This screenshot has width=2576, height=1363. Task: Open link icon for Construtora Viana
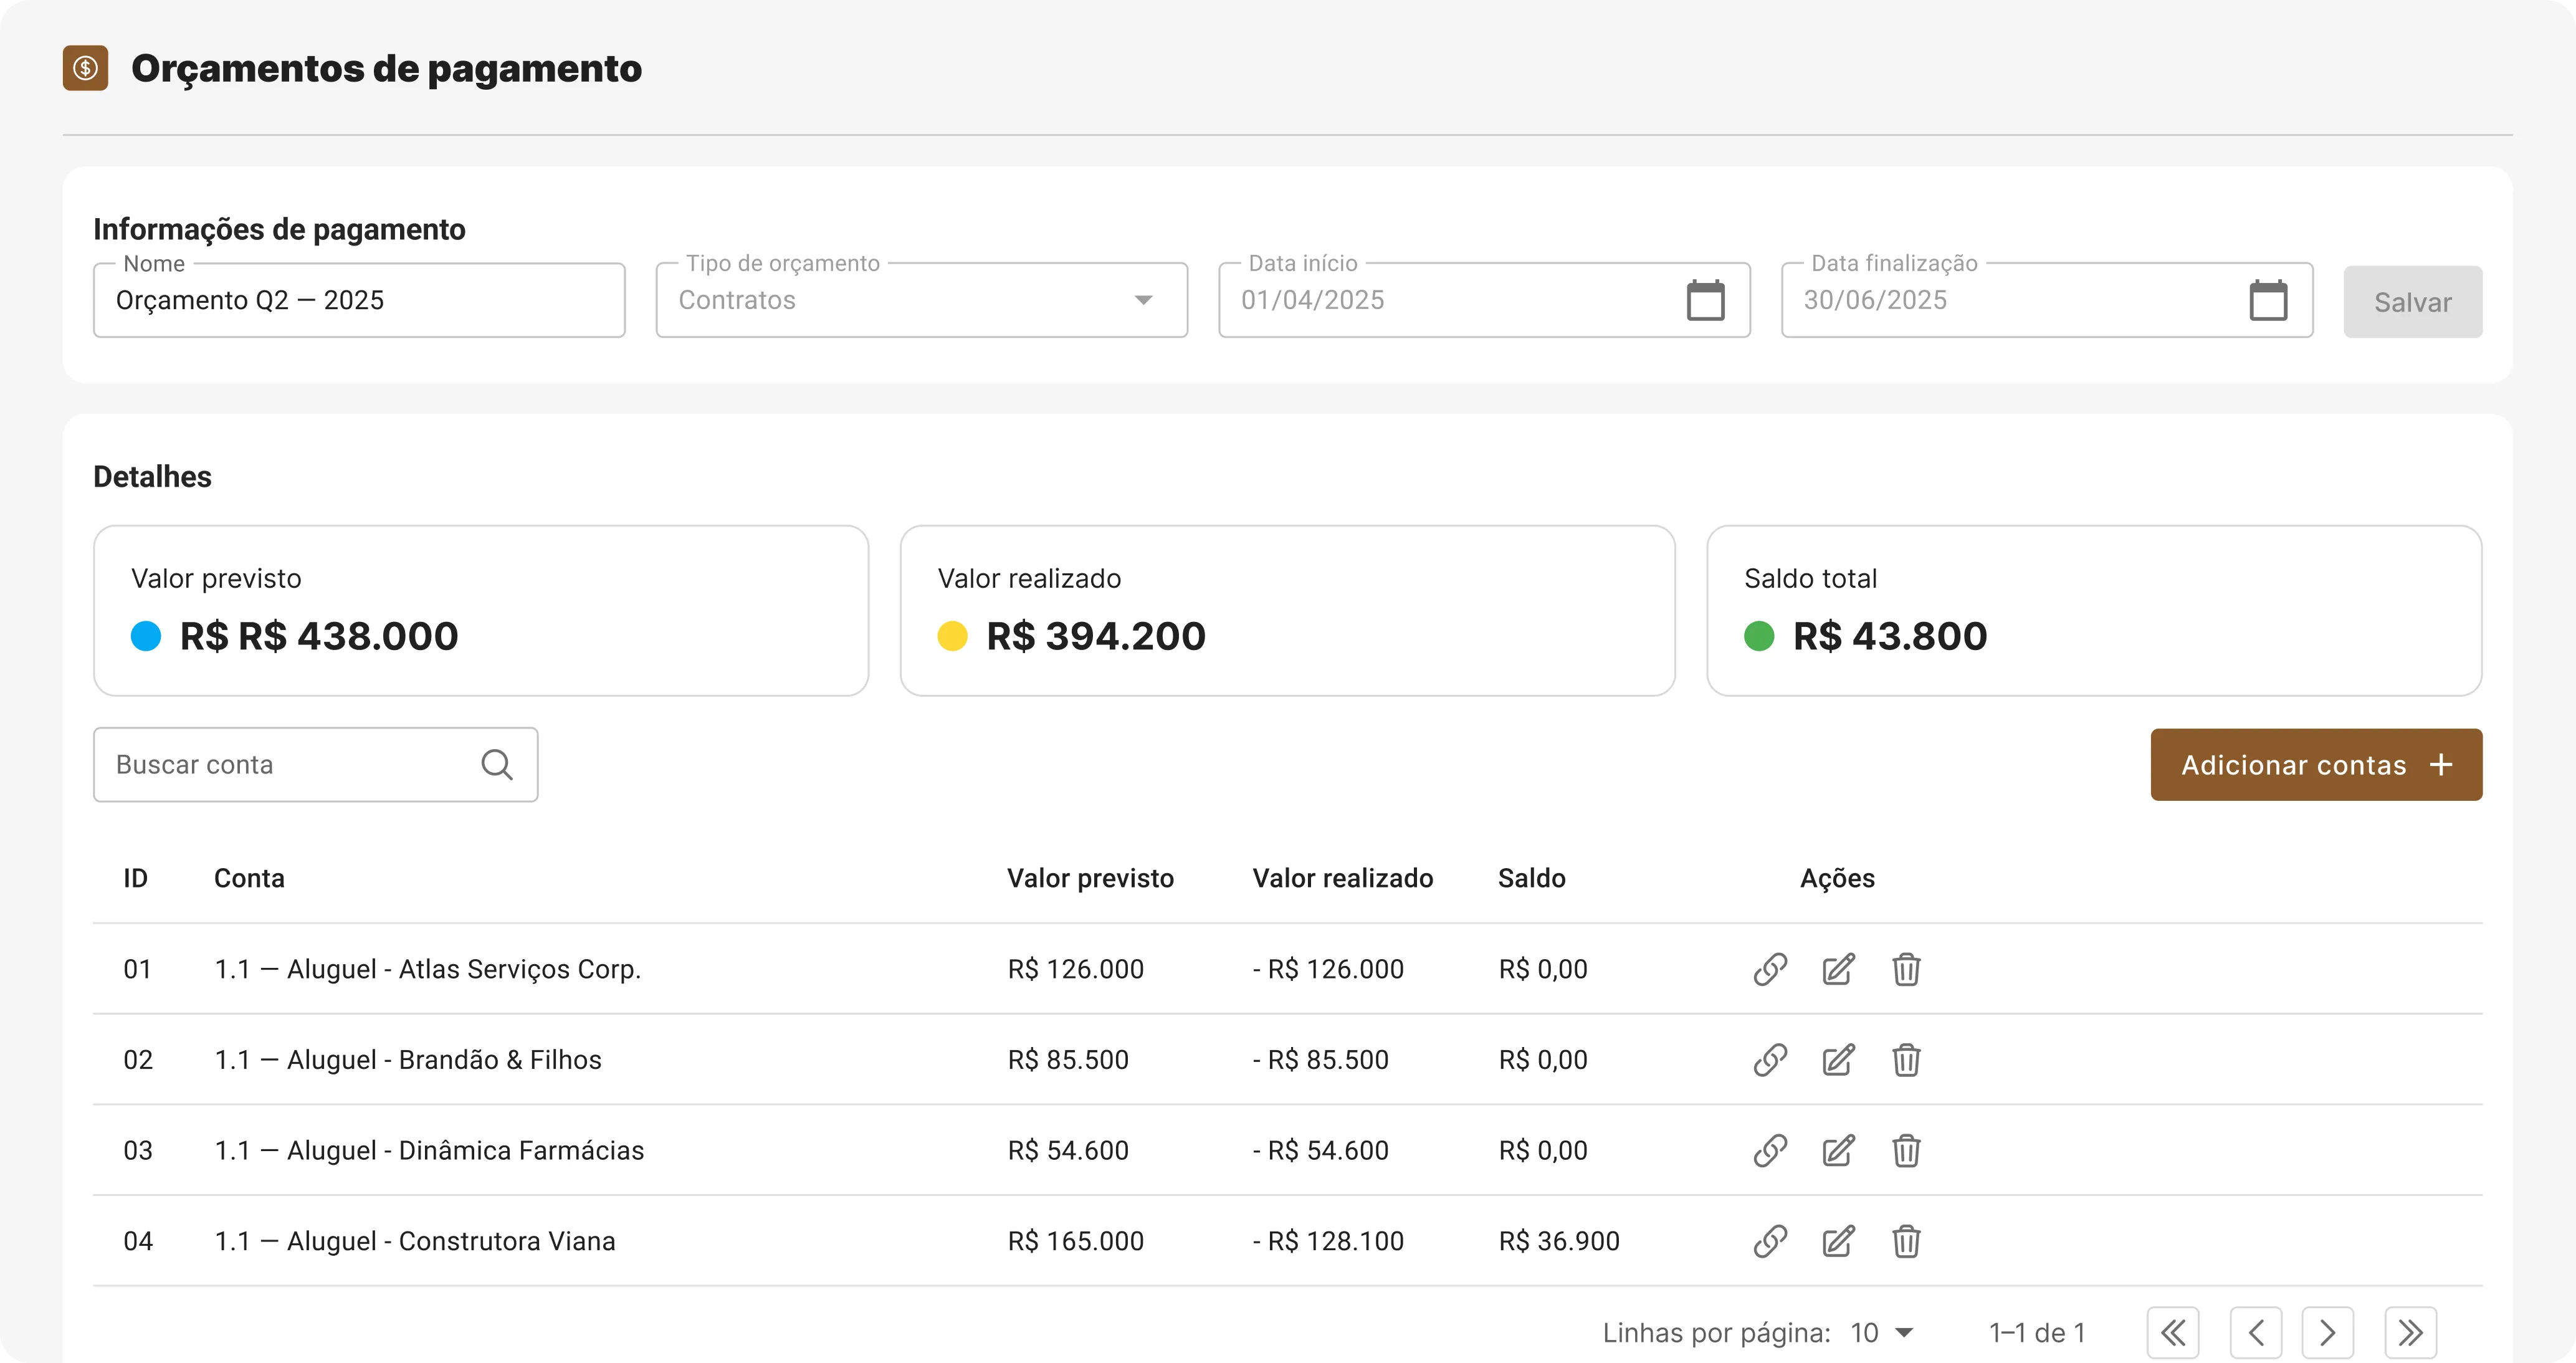[x=1770, y=1241]
